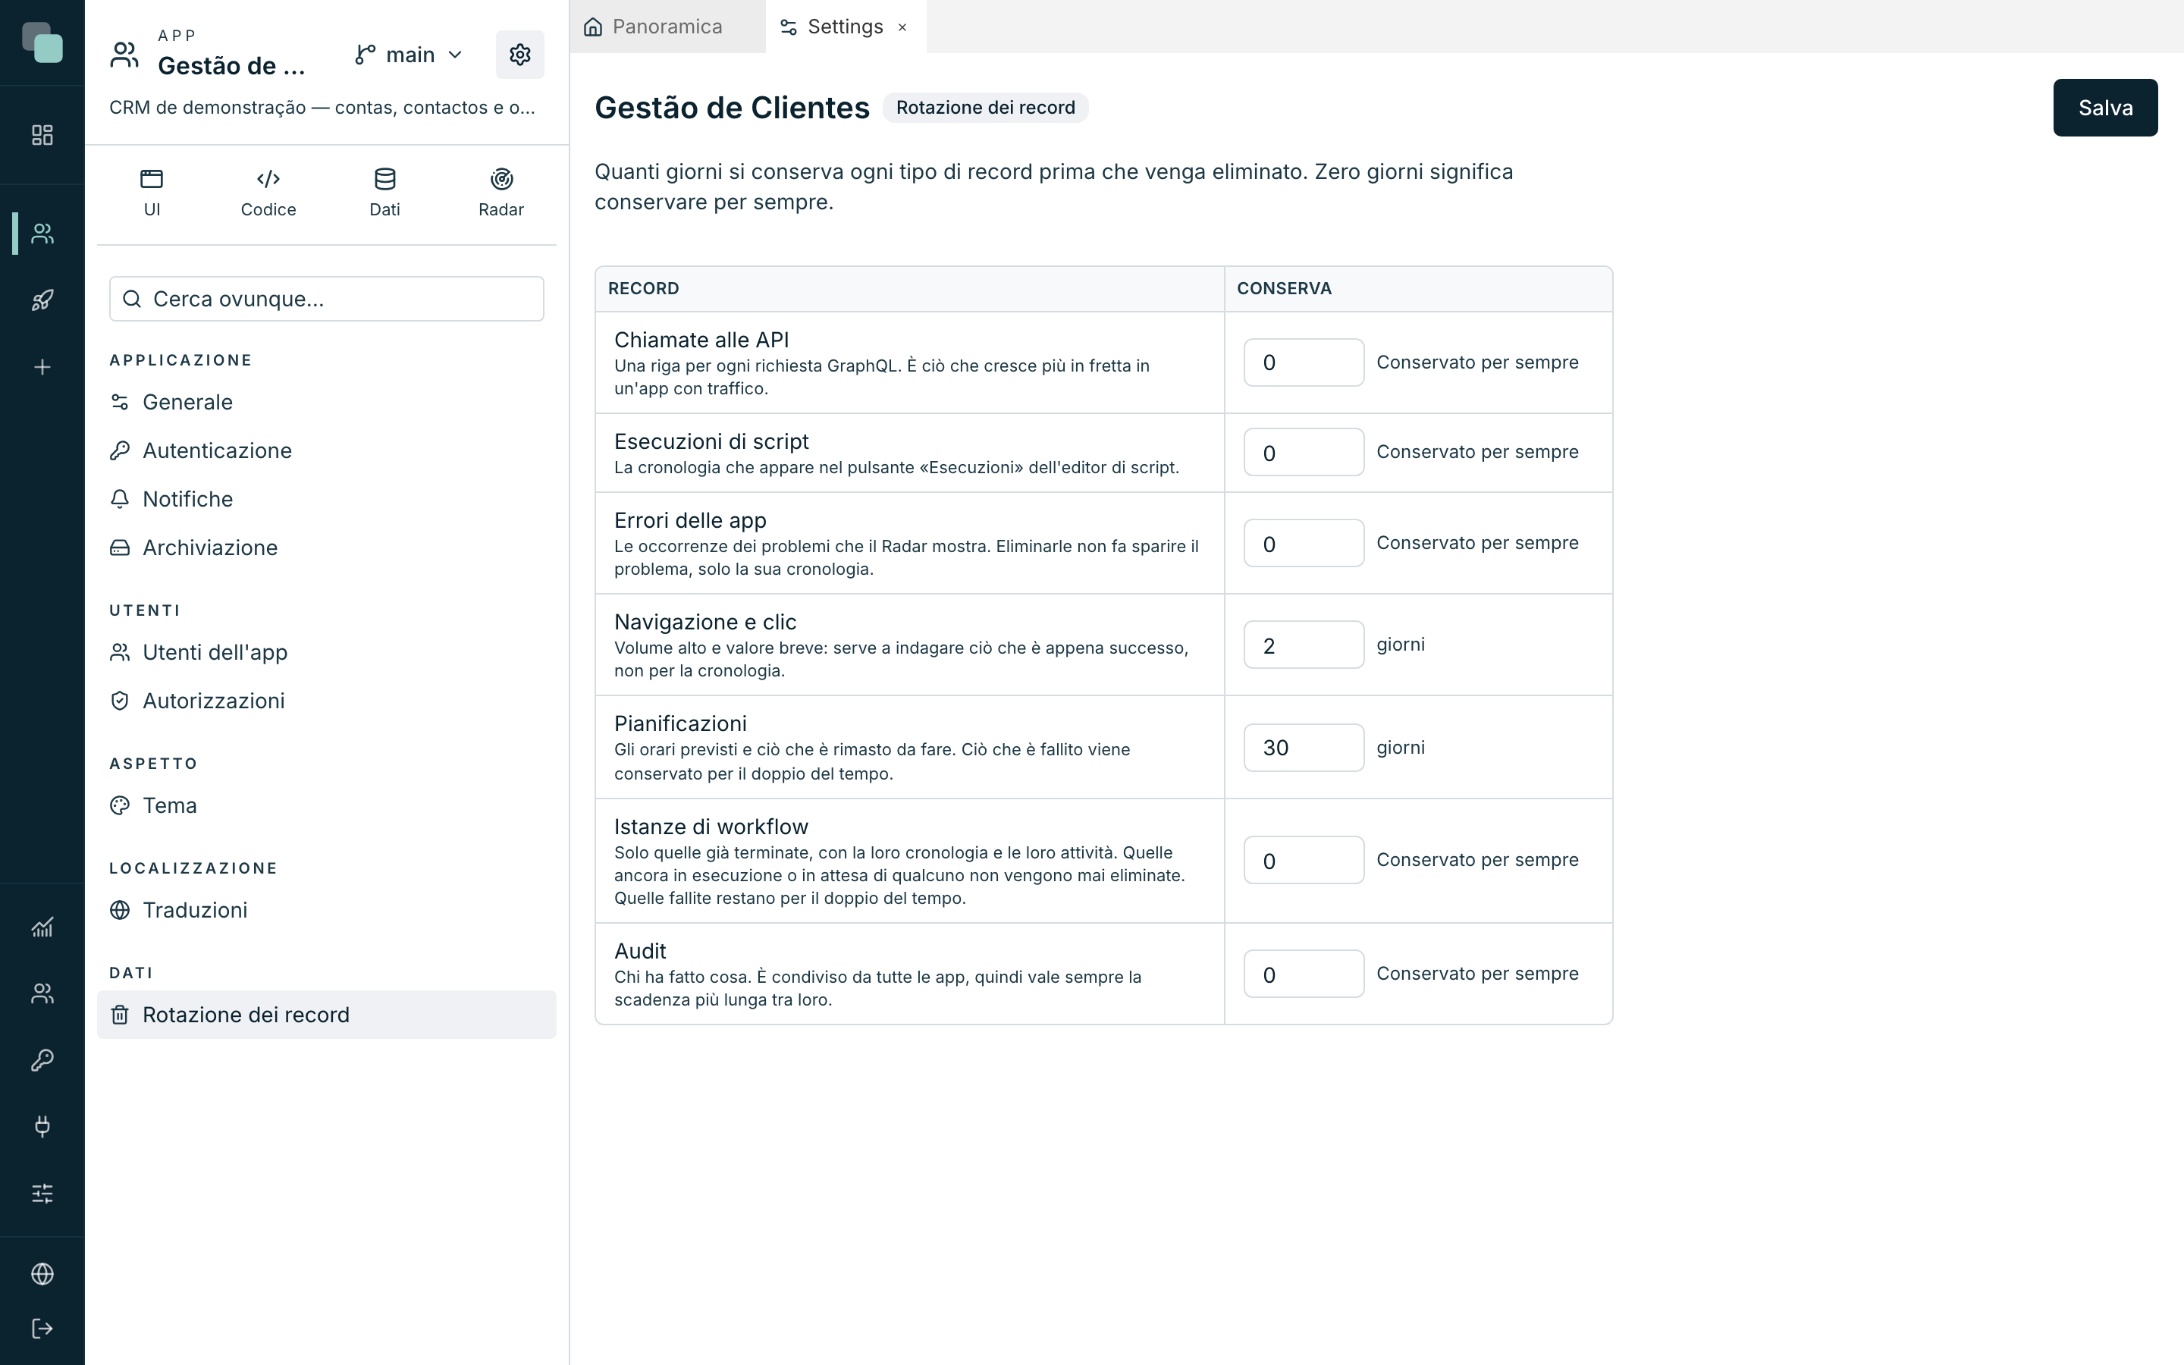Click the plus icon in left rail
Viewport: 2184px width, 1365px height.
click(x=42, y=366)
